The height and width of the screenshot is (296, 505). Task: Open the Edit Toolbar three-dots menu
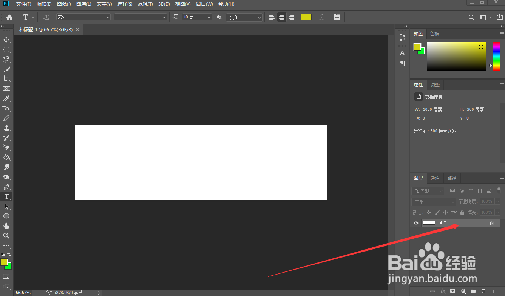tap(6, 245)
